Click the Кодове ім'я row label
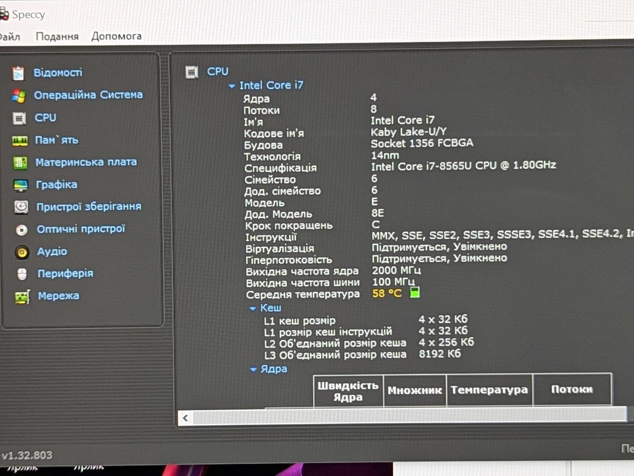The height and width of the screenshot is (476, 634). pyautogui.click(x=274, y=133)
